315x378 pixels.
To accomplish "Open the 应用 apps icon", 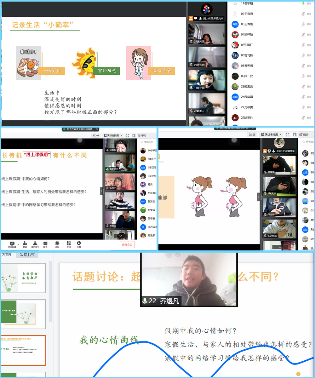I will 68,244.
